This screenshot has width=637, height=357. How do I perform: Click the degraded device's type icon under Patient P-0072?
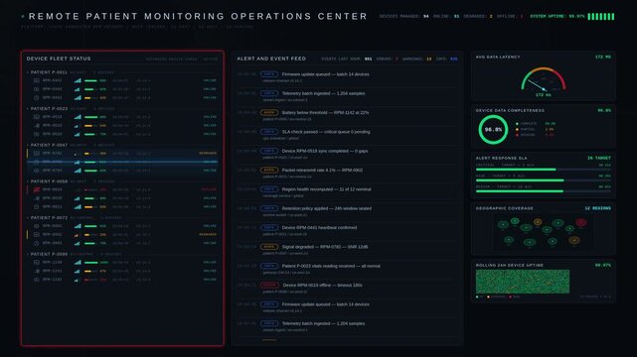pos(37,235)
